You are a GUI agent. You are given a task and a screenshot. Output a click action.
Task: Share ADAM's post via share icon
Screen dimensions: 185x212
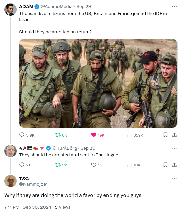click(174, 135)
